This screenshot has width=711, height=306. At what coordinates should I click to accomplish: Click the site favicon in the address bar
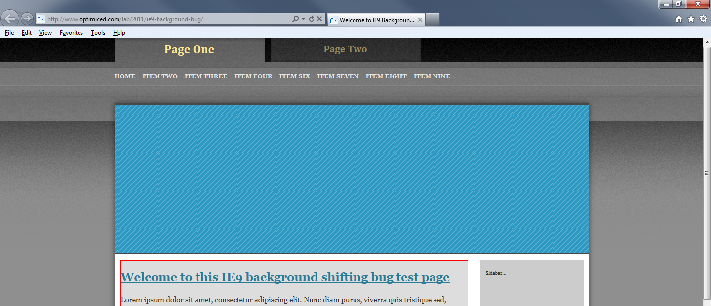point(41,19)
